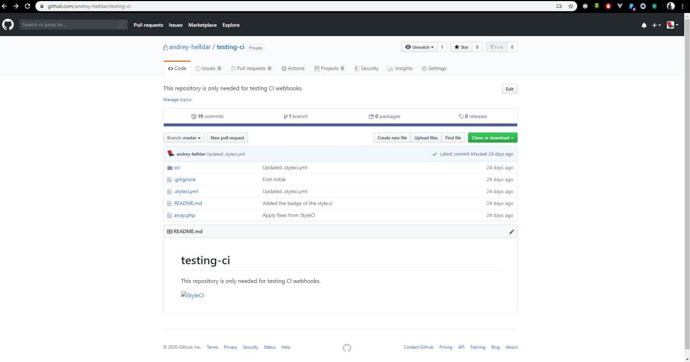Image resolution: width=690 pixels, height=362 pixels.
Task: Select the Code tab
Action: (177, 68)
